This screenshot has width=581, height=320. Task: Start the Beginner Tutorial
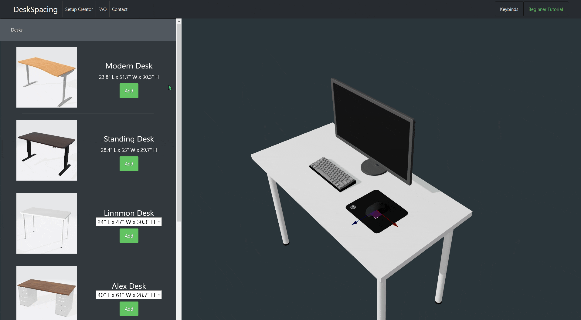click(545, 9)
